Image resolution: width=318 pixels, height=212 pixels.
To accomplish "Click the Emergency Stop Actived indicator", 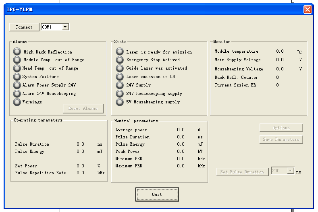I will coord(120,60).
